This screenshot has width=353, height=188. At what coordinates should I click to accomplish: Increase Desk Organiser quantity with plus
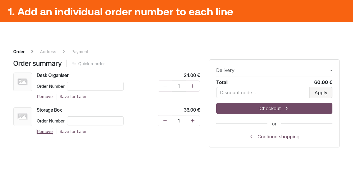[193, 86]
